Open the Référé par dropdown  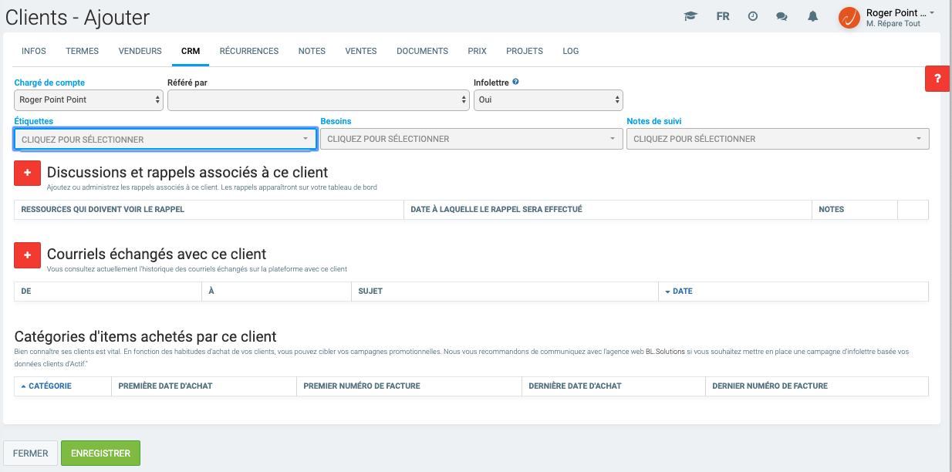pos(318,100)
